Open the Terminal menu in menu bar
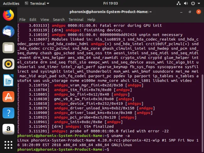The image size is (204, 153). (x=76, y=20)
